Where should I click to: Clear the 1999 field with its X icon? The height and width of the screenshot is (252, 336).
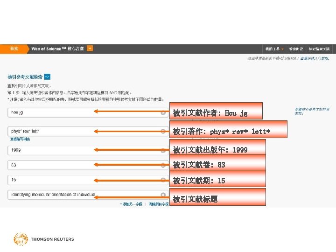coord(163,150)
